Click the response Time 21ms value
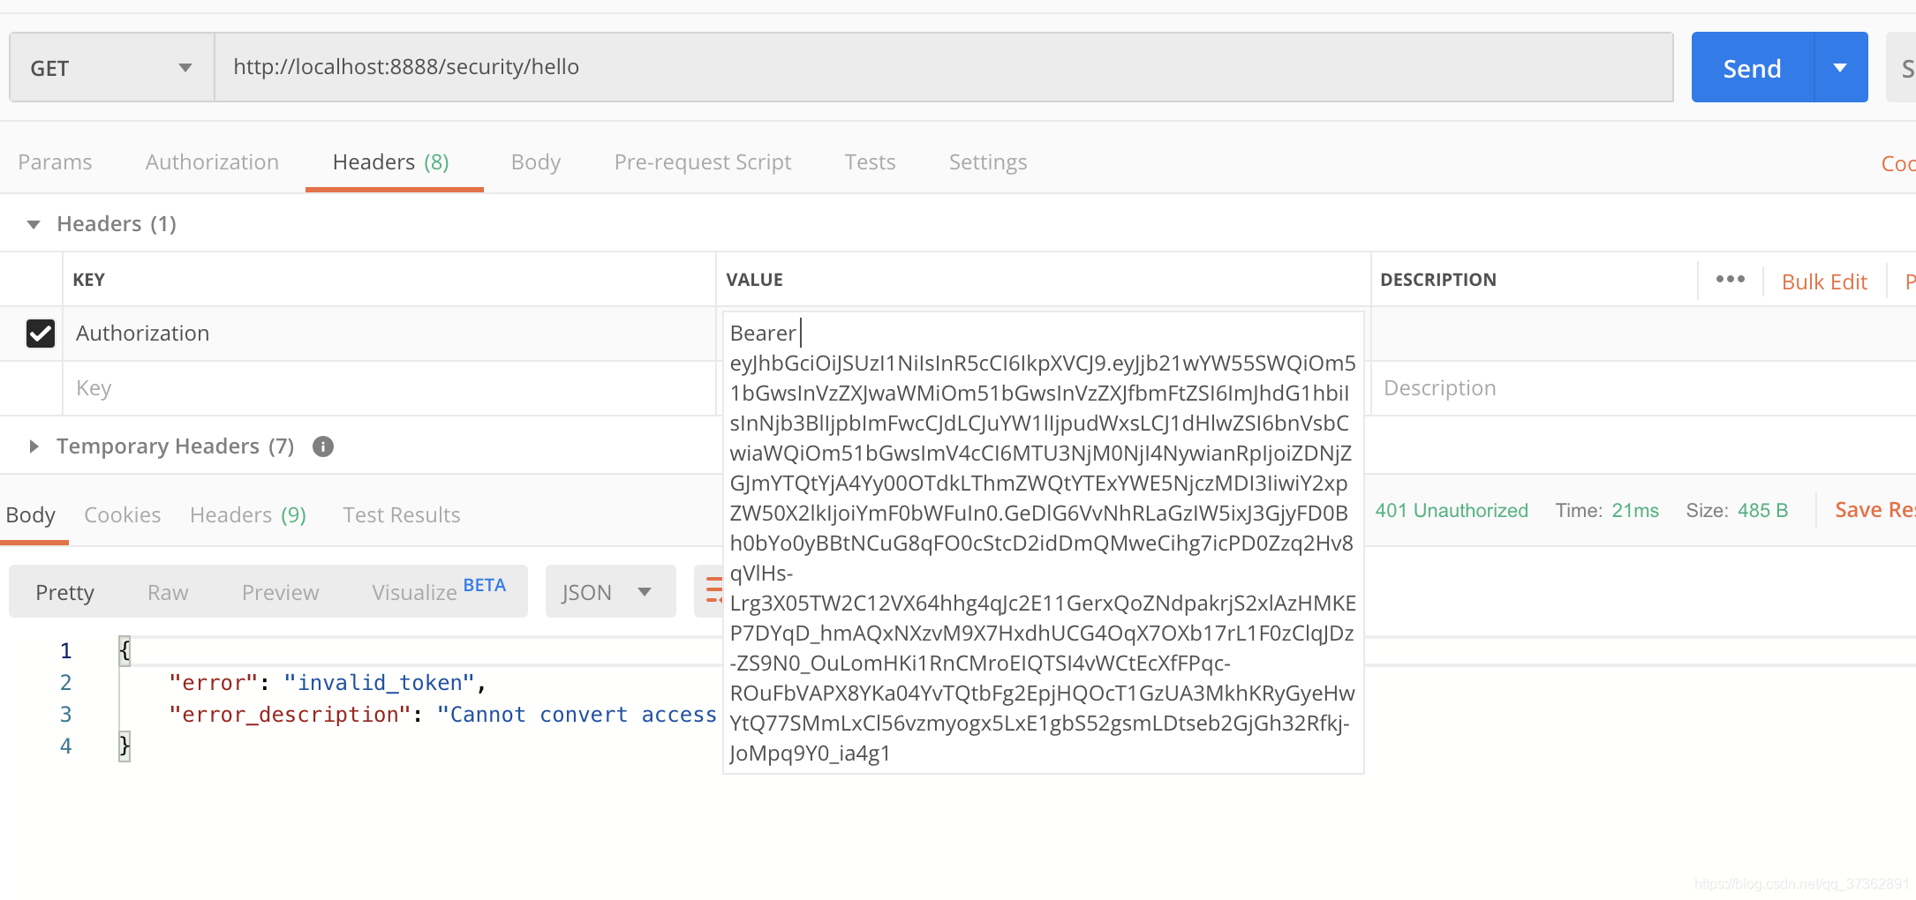The image size is (1916, 900). 1635,511
